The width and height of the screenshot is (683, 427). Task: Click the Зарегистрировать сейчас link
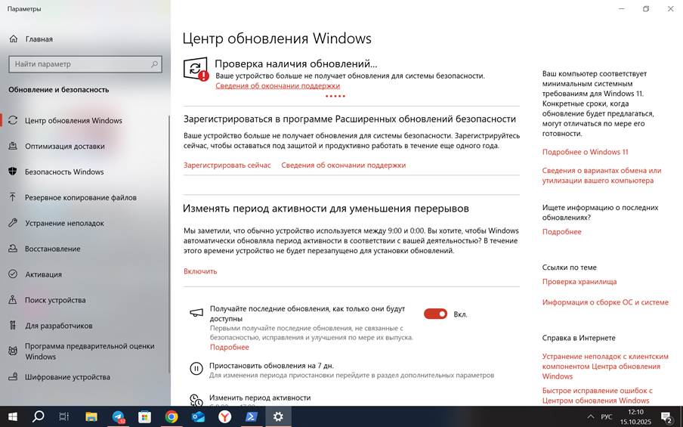pos(227,166)
